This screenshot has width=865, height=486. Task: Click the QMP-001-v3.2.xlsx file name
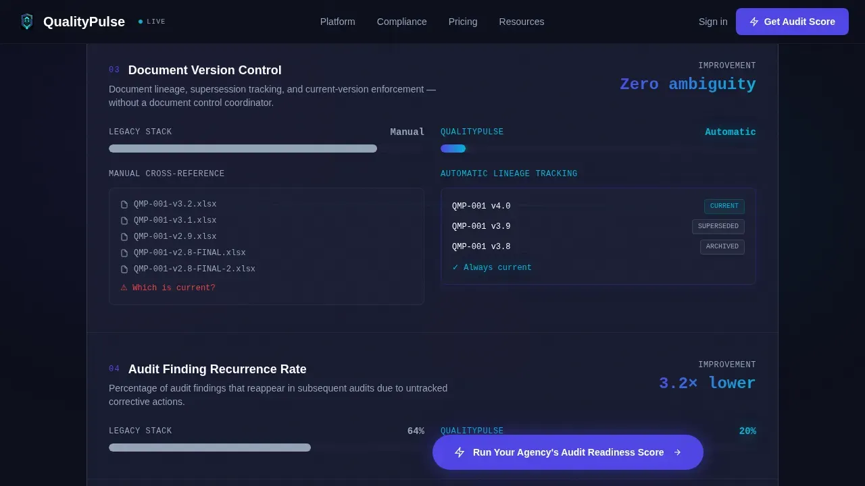click(x=175, y=205)
